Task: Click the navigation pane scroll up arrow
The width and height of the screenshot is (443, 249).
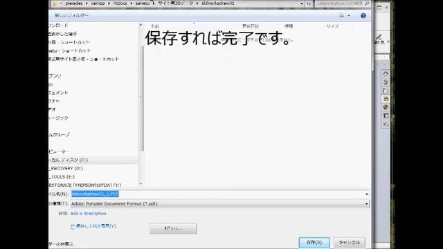Action: (141, 26)
